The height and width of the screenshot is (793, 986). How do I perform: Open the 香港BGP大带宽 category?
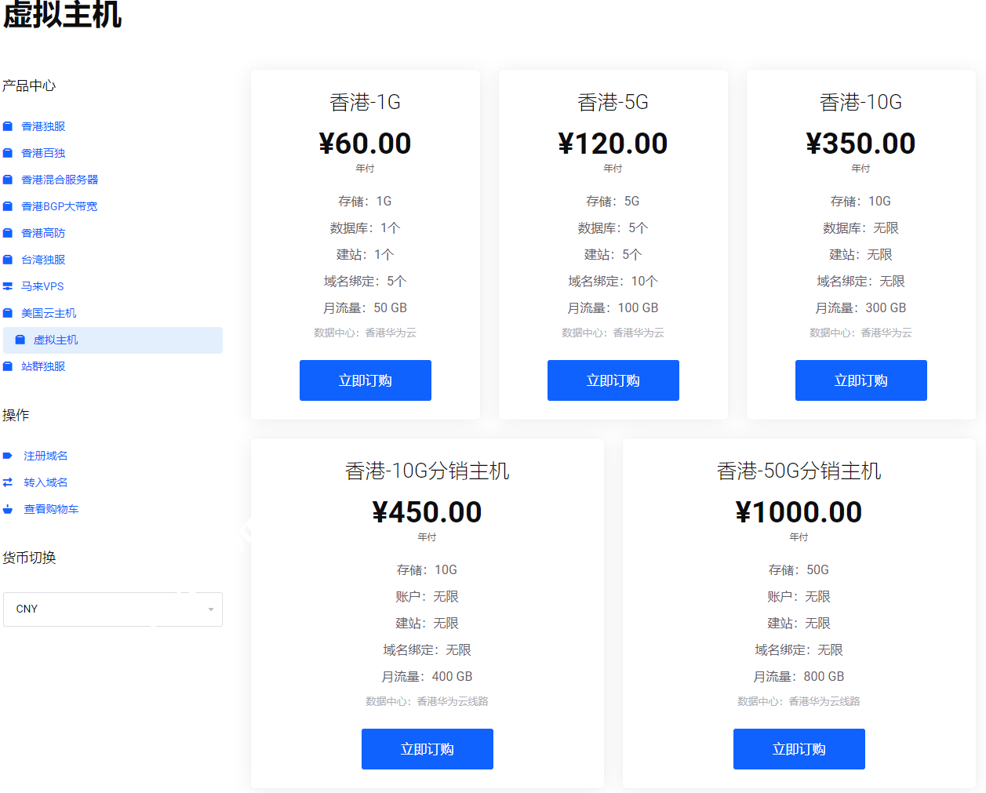(x=60, y=206)
